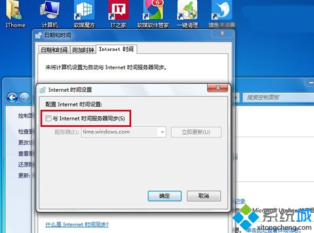
Task: Click the 搜索控制面板 search field
Action: 278,98
